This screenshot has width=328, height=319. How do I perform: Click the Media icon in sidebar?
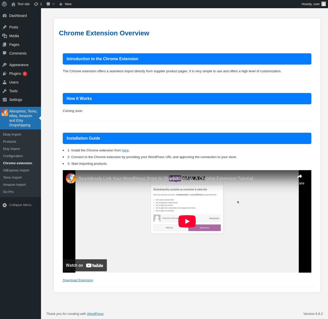click(x=5, y=36)
